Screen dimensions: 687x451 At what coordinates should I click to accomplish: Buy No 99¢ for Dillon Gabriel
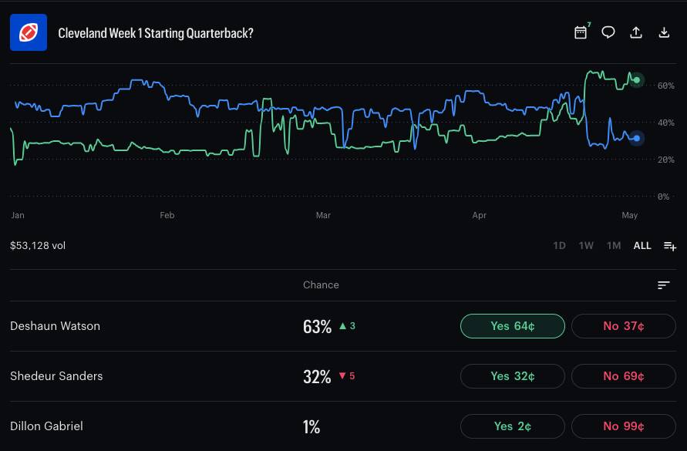coord(624,426)
